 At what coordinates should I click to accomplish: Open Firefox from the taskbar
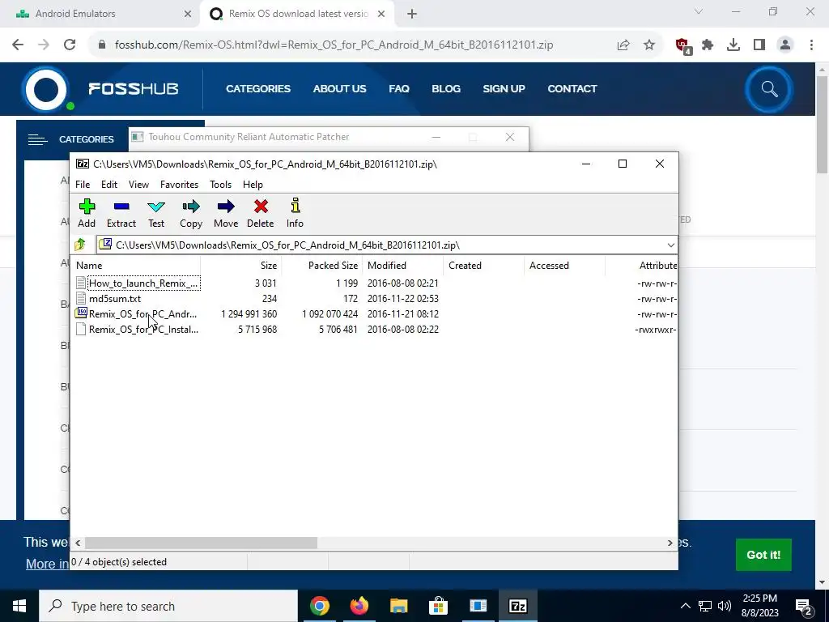tap(359, 606)
